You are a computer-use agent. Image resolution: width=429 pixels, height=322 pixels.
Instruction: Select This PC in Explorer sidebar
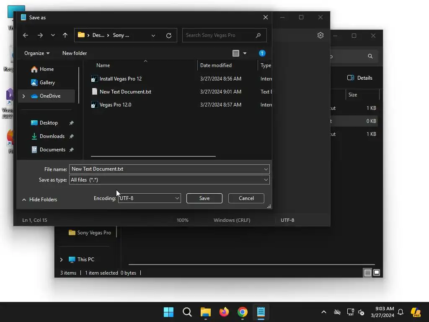[82, 260]
